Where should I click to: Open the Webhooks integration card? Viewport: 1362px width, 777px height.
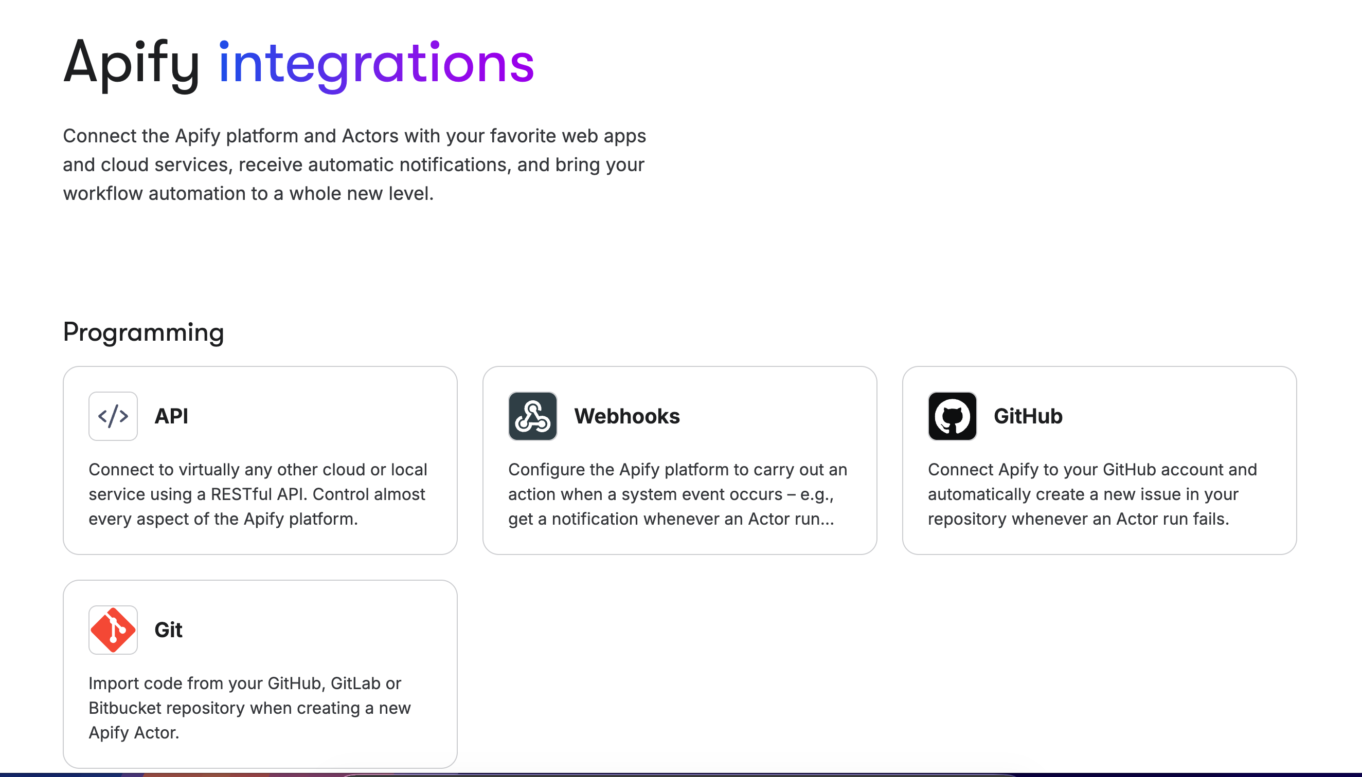click(679, 459)
